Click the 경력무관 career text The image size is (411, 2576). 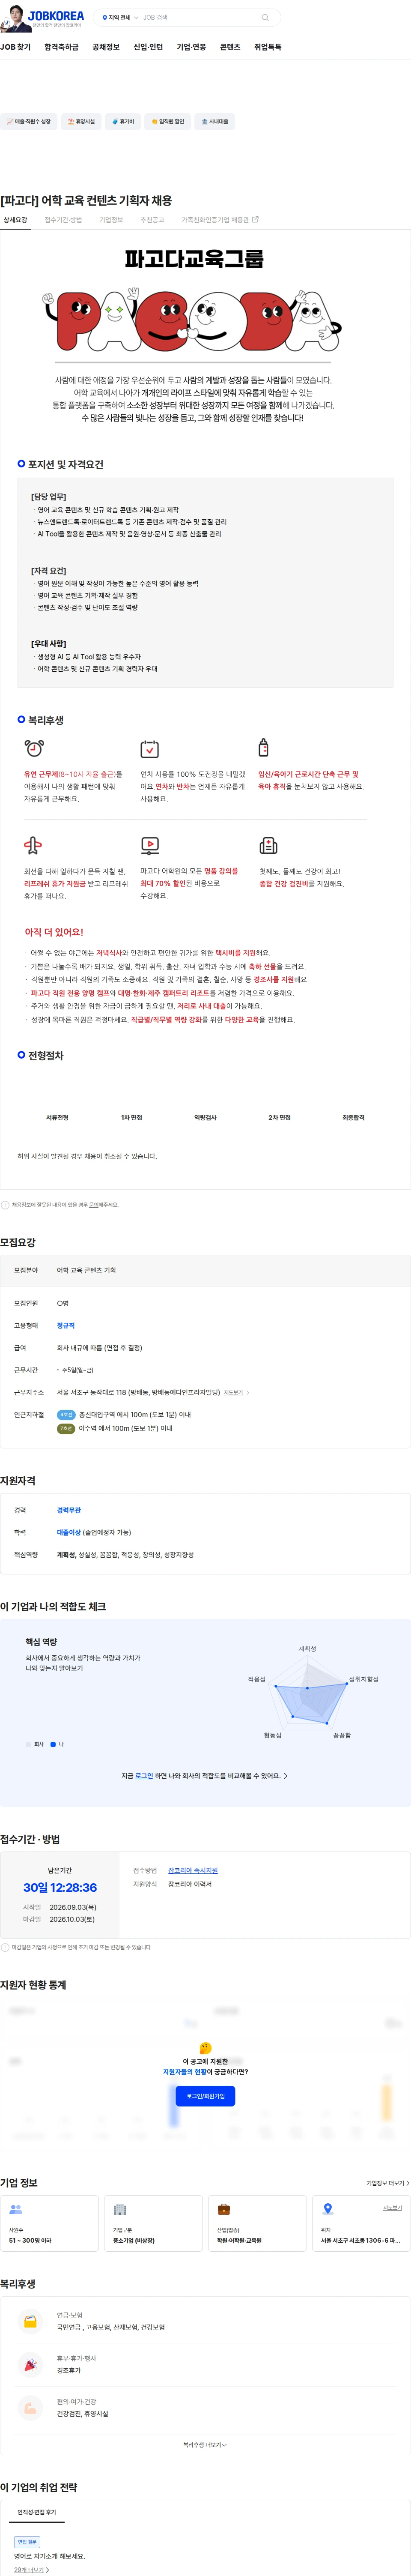[x=69, y=1510]
